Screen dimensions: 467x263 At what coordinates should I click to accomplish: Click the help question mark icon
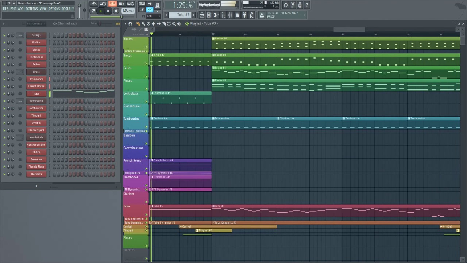click(307, 5)
